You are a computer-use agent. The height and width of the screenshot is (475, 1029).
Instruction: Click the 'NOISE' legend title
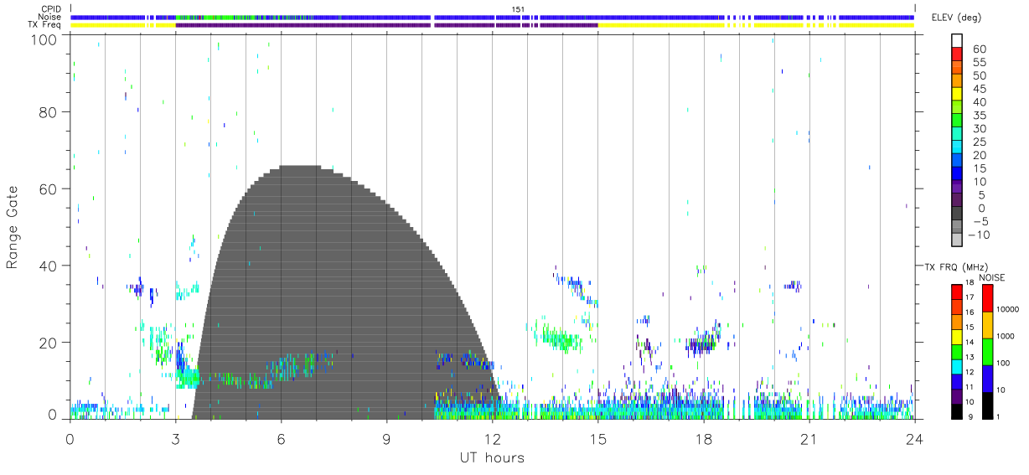tap(993, 277)
